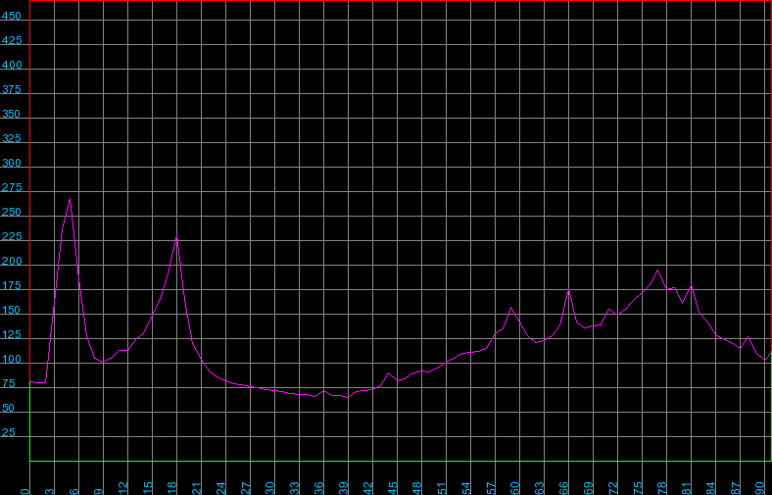Click the small bump in curve near x-label 44

(x=388, y=372)
